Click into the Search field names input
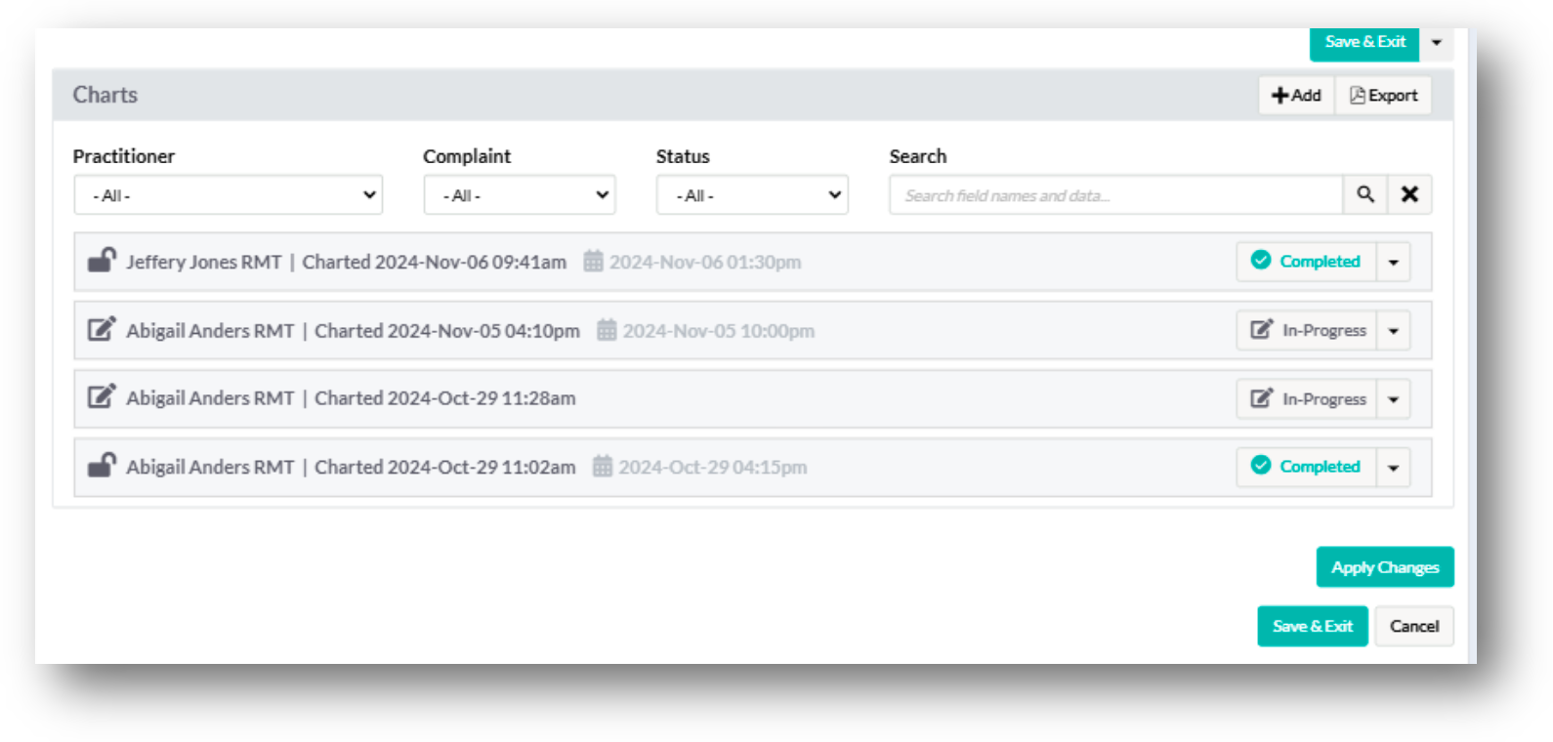Viewport: 1553px width, 742px height. [1115, 195]
